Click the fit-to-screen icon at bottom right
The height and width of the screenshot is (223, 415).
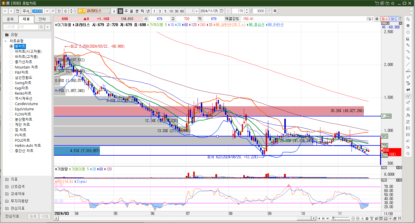click(x=400, y=218)
